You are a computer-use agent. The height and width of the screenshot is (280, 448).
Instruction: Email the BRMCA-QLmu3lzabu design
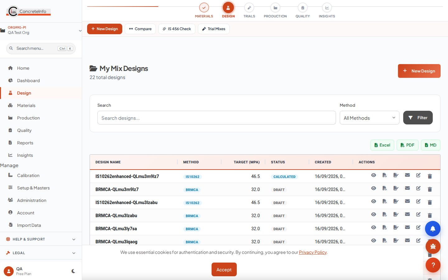[407, 214]
